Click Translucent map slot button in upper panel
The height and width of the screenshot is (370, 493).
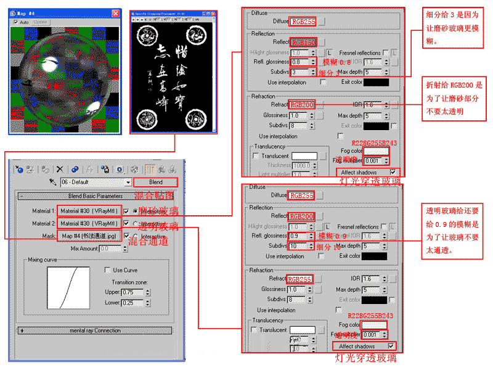pyautogui.click(x=322, y=156)
